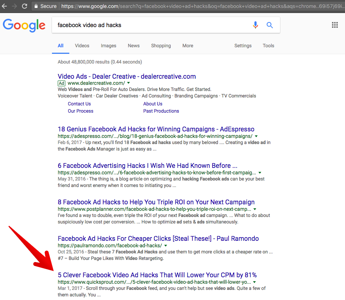Click the browser back arrow
345x300 pixels.
point(4,6)
